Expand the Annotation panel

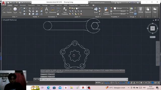52,17
